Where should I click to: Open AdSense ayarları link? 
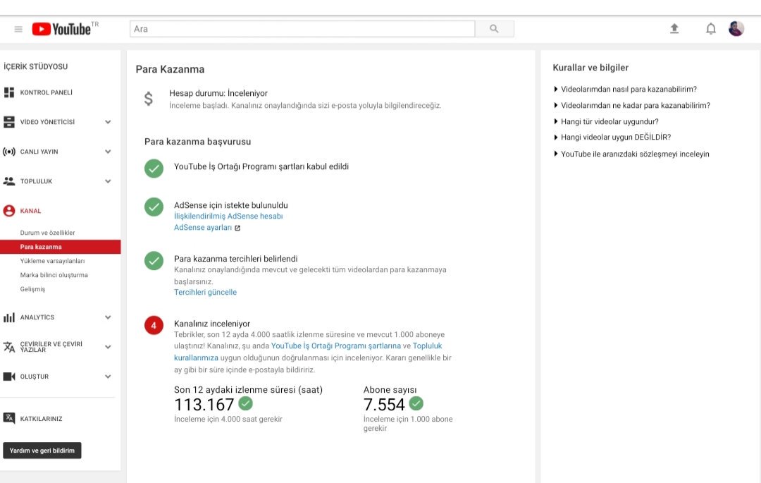tap(203, 227)
